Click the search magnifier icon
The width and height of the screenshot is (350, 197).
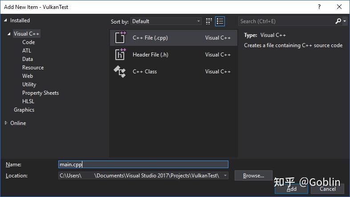coord(338,21)
